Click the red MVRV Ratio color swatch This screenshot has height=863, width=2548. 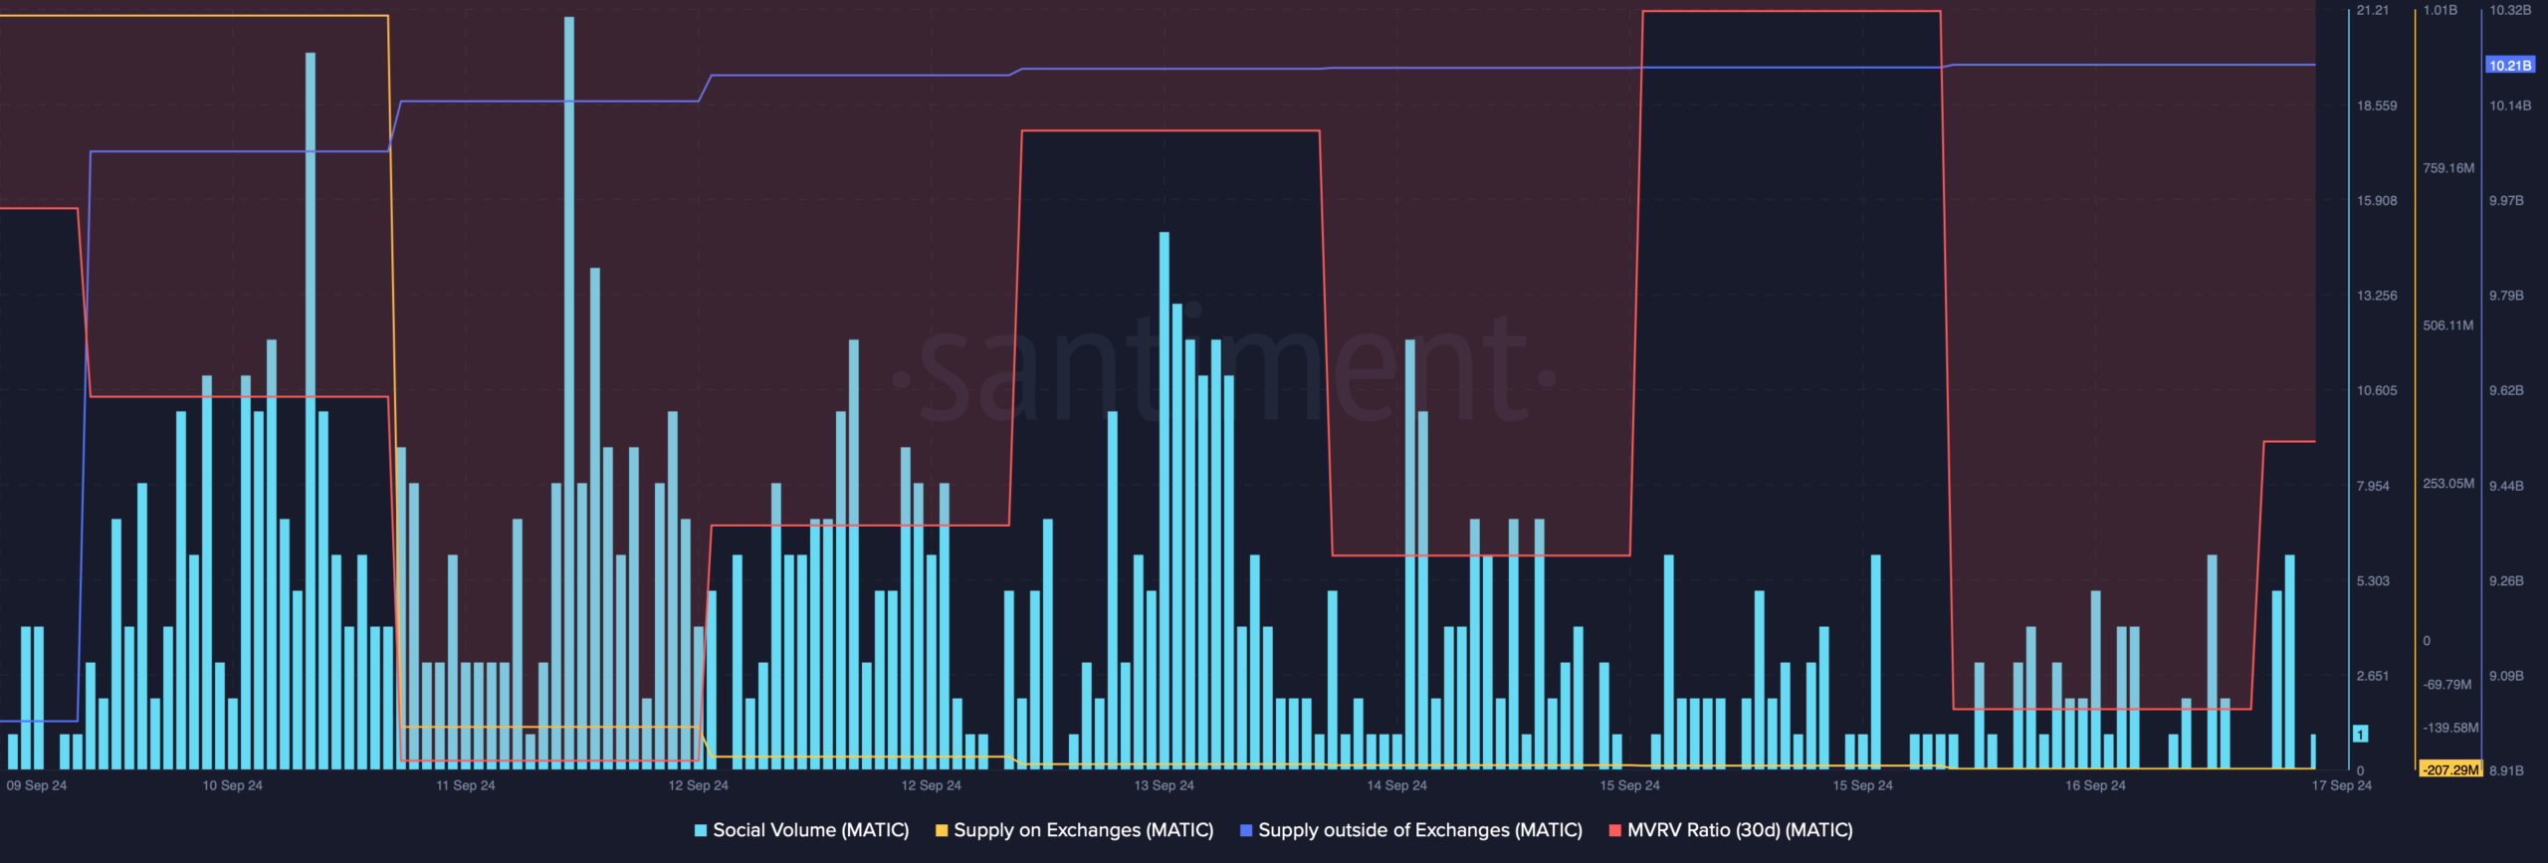(x=1615, y=830)
